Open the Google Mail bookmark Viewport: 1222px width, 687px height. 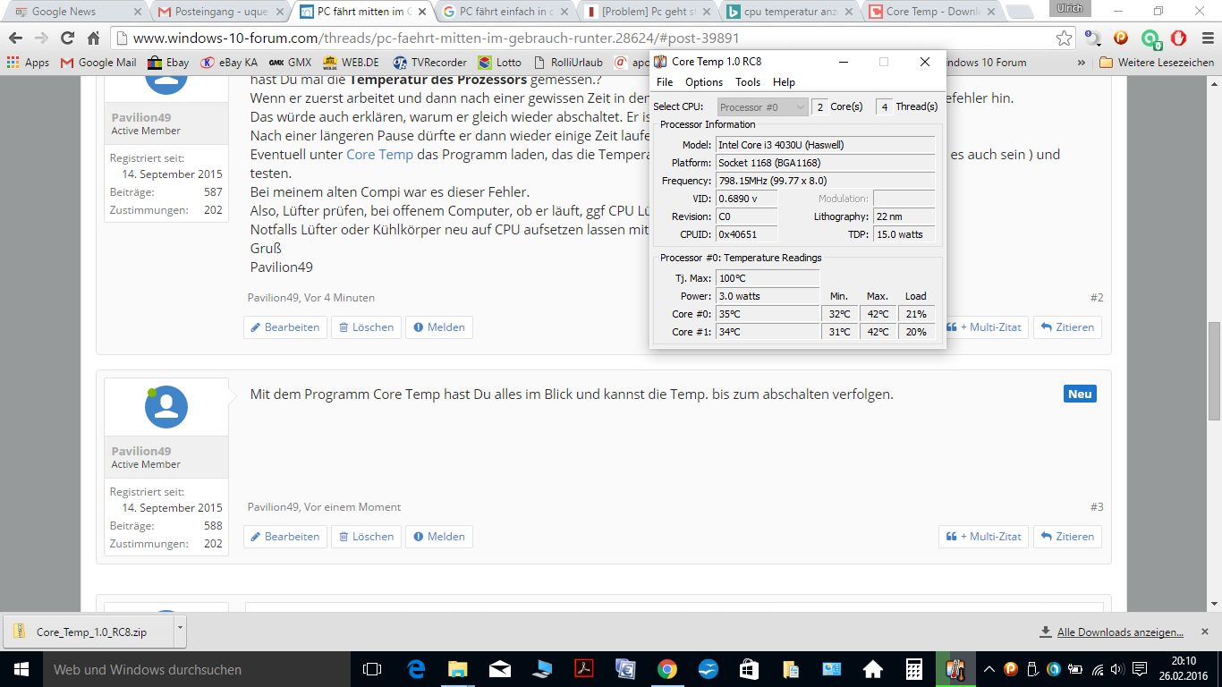pyautogui.click(x=98, y=63)
